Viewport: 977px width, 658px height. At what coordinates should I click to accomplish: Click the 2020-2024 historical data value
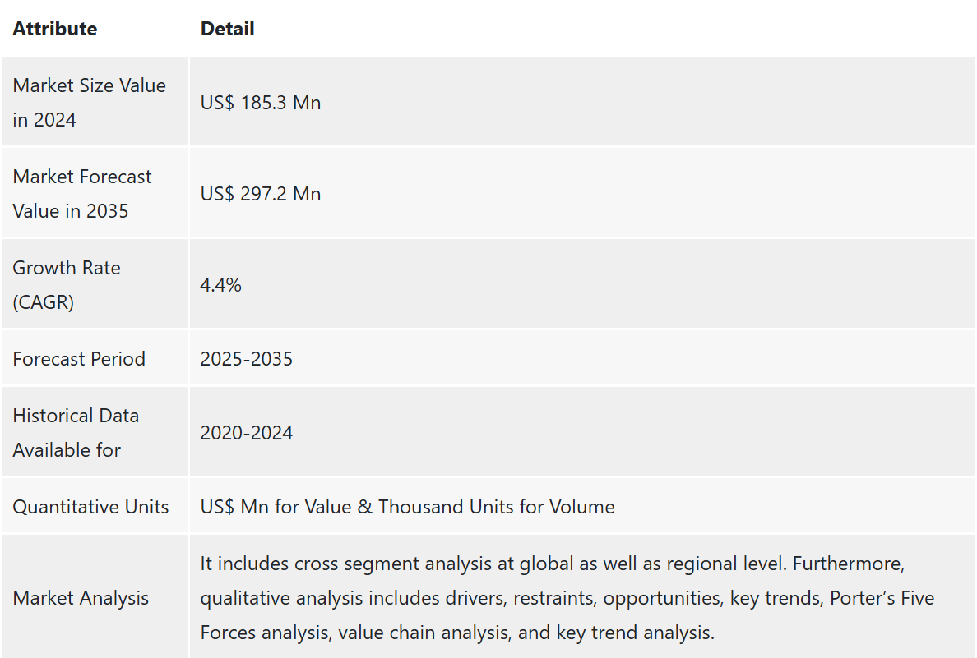246,433
